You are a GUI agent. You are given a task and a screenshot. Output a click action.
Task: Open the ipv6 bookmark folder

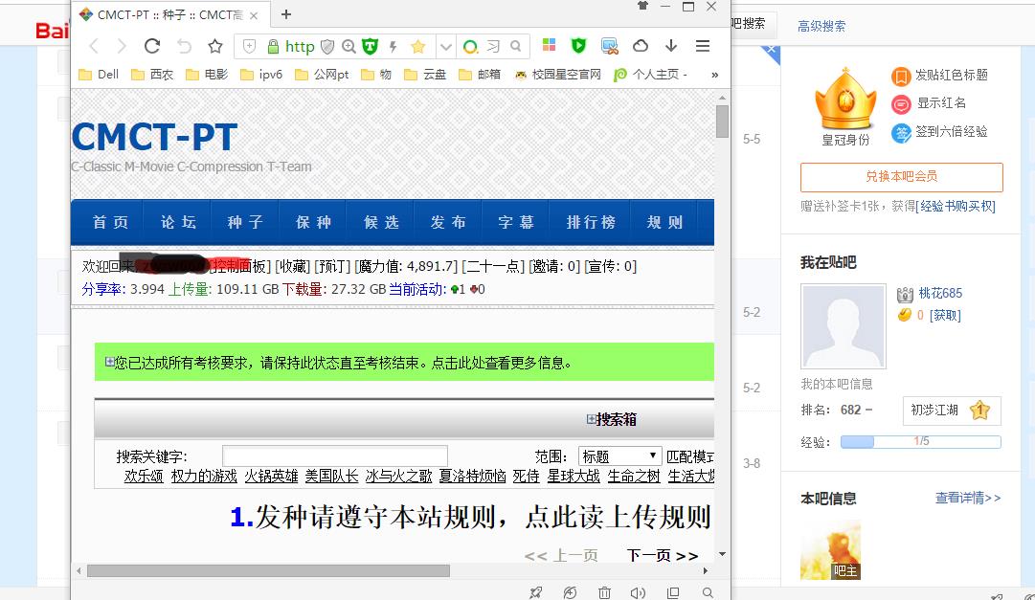point(261,75)
